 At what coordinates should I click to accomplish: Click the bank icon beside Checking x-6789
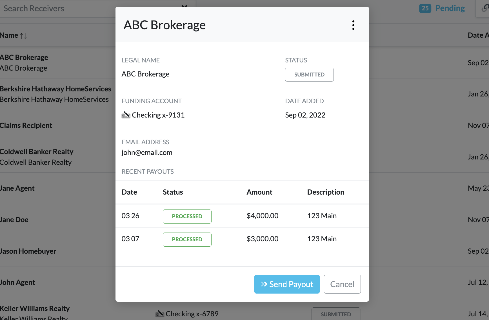click(160, 314)
